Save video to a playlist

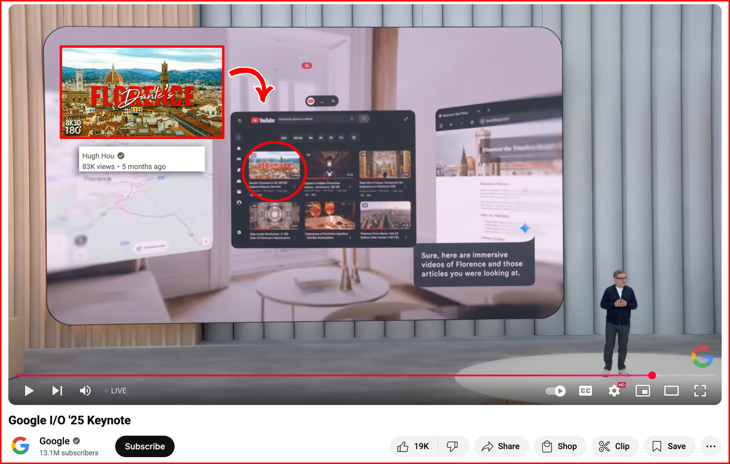click(669, 446)
